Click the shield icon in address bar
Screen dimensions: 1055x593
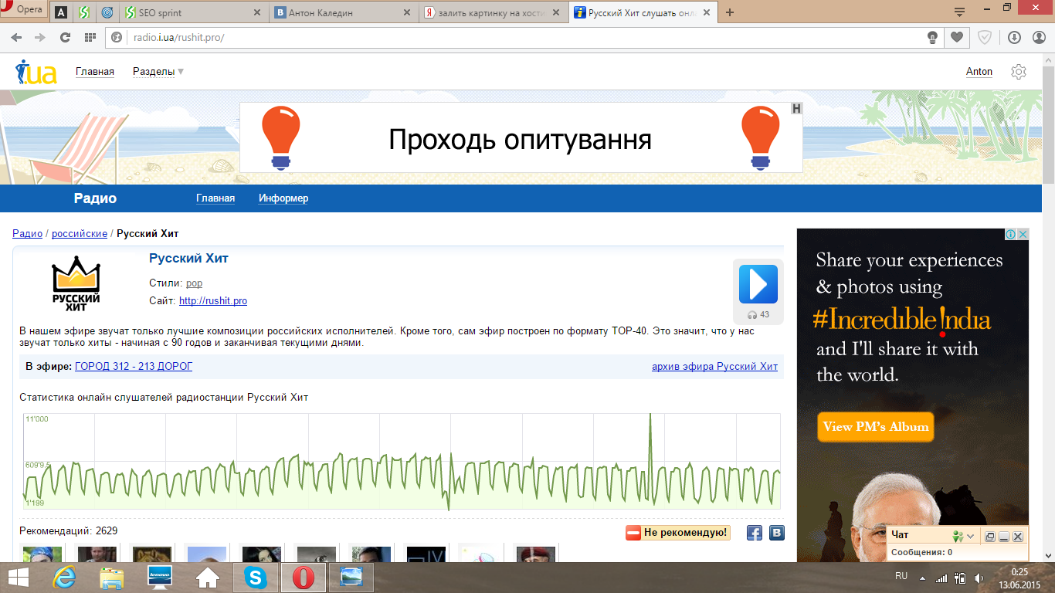[985, 37]
